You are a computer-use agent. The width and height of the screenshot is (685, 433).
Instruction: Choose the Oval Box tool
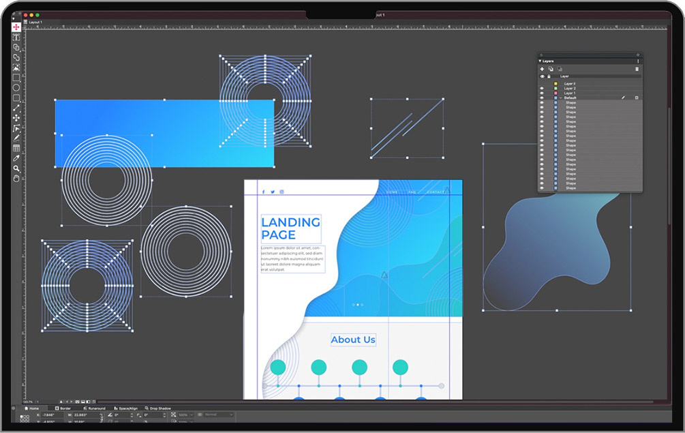pyautogui.click(x=16, y=87)
